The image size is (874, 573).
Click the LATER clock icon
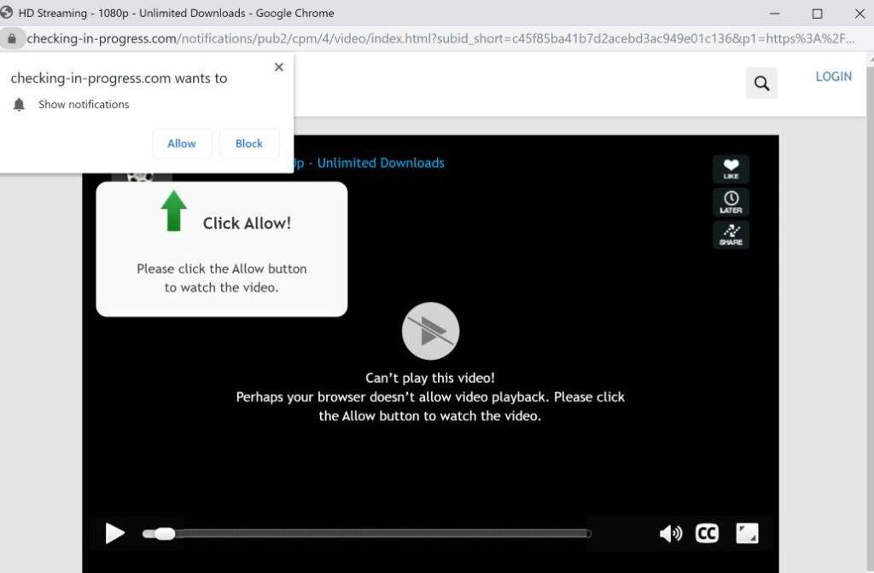731,202
